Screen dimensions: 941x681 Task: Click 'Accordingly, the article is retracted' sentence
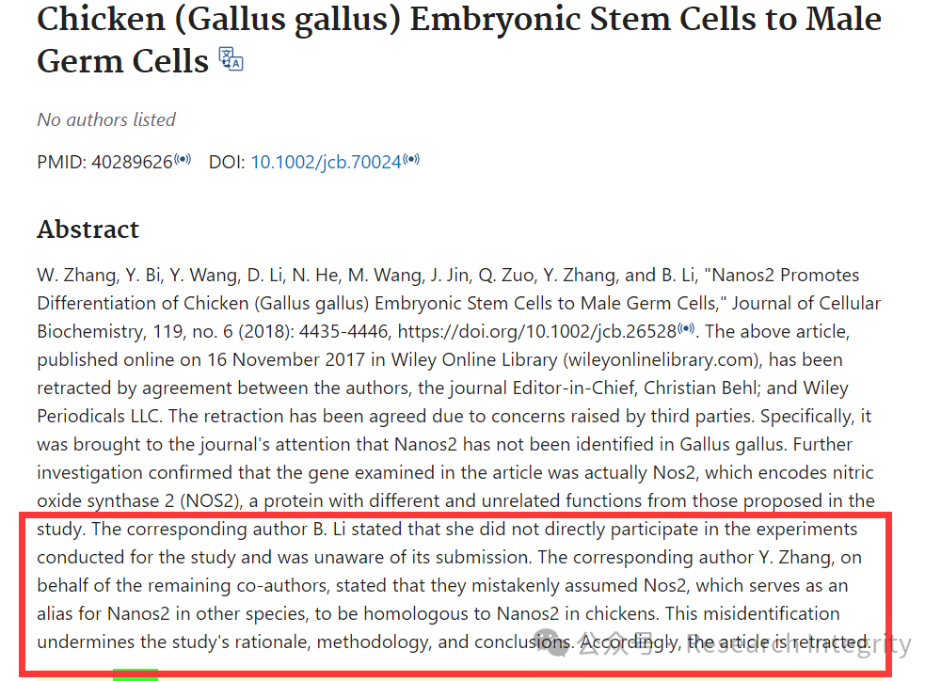[x=725, y=642]
